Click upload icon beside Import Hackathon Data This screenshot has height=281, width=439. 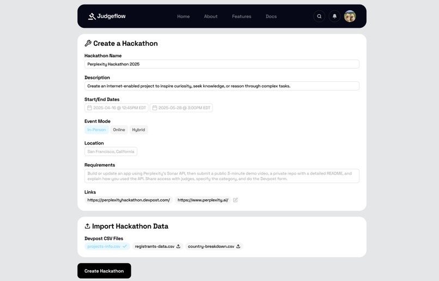point(87,226)
